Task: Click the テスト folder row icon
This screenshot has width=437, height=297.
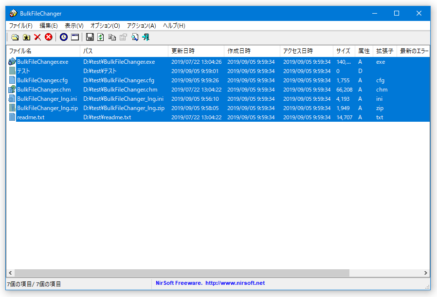Action: coord(12,71)
